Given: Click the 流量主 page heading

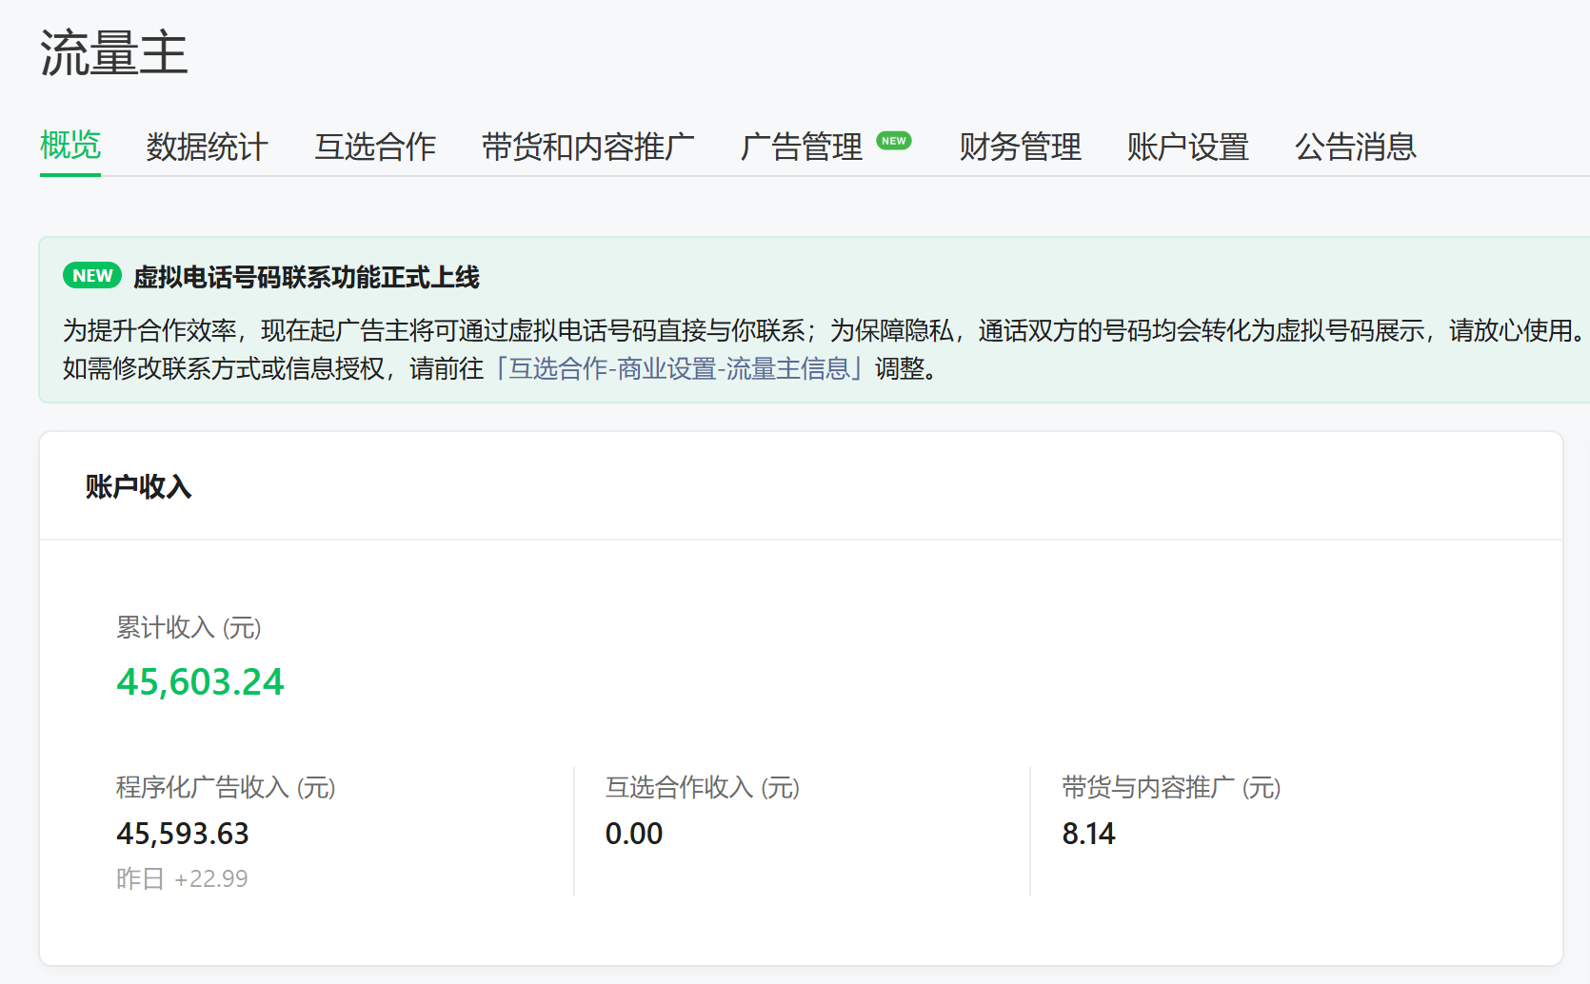Looking at the screenshot, I should pyautogui.click(x=113, y=53).
